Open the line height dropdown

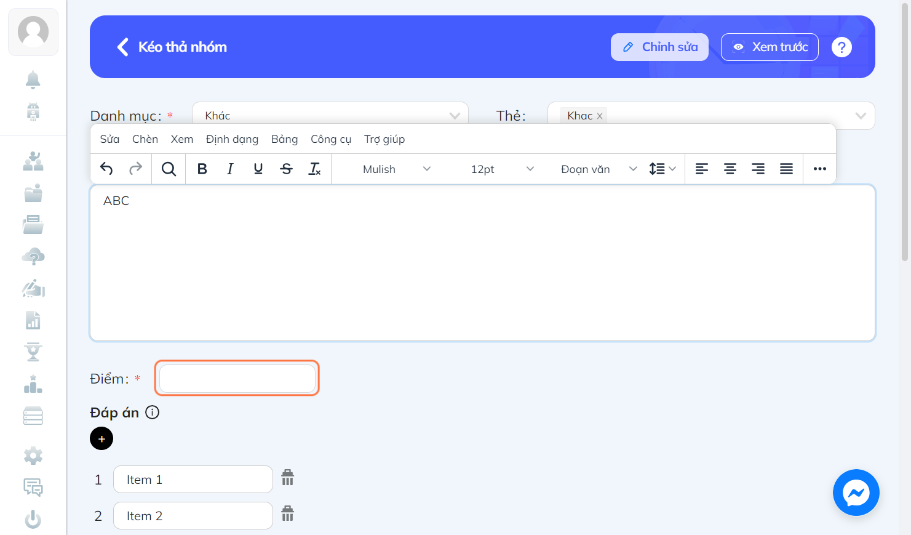(662, 169)
